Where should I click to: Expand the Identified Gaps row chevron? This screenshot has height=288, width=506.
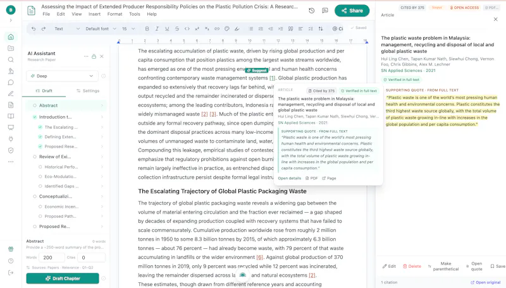(x=102, y=186)
